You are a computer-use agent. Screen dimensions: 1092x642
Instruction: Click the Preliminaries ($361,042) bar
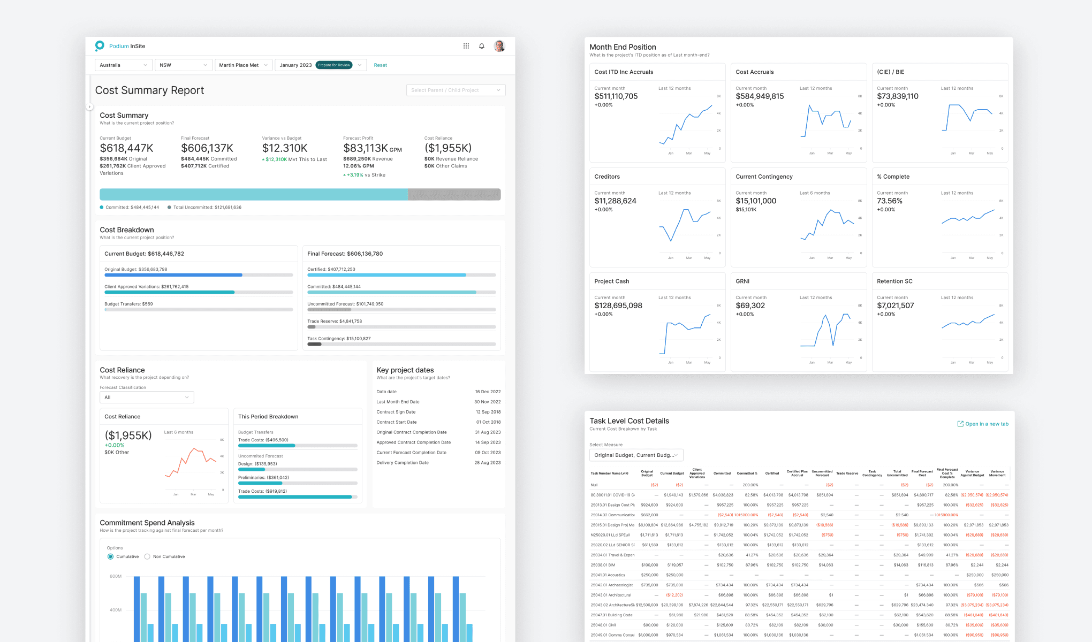click(298, 483)
